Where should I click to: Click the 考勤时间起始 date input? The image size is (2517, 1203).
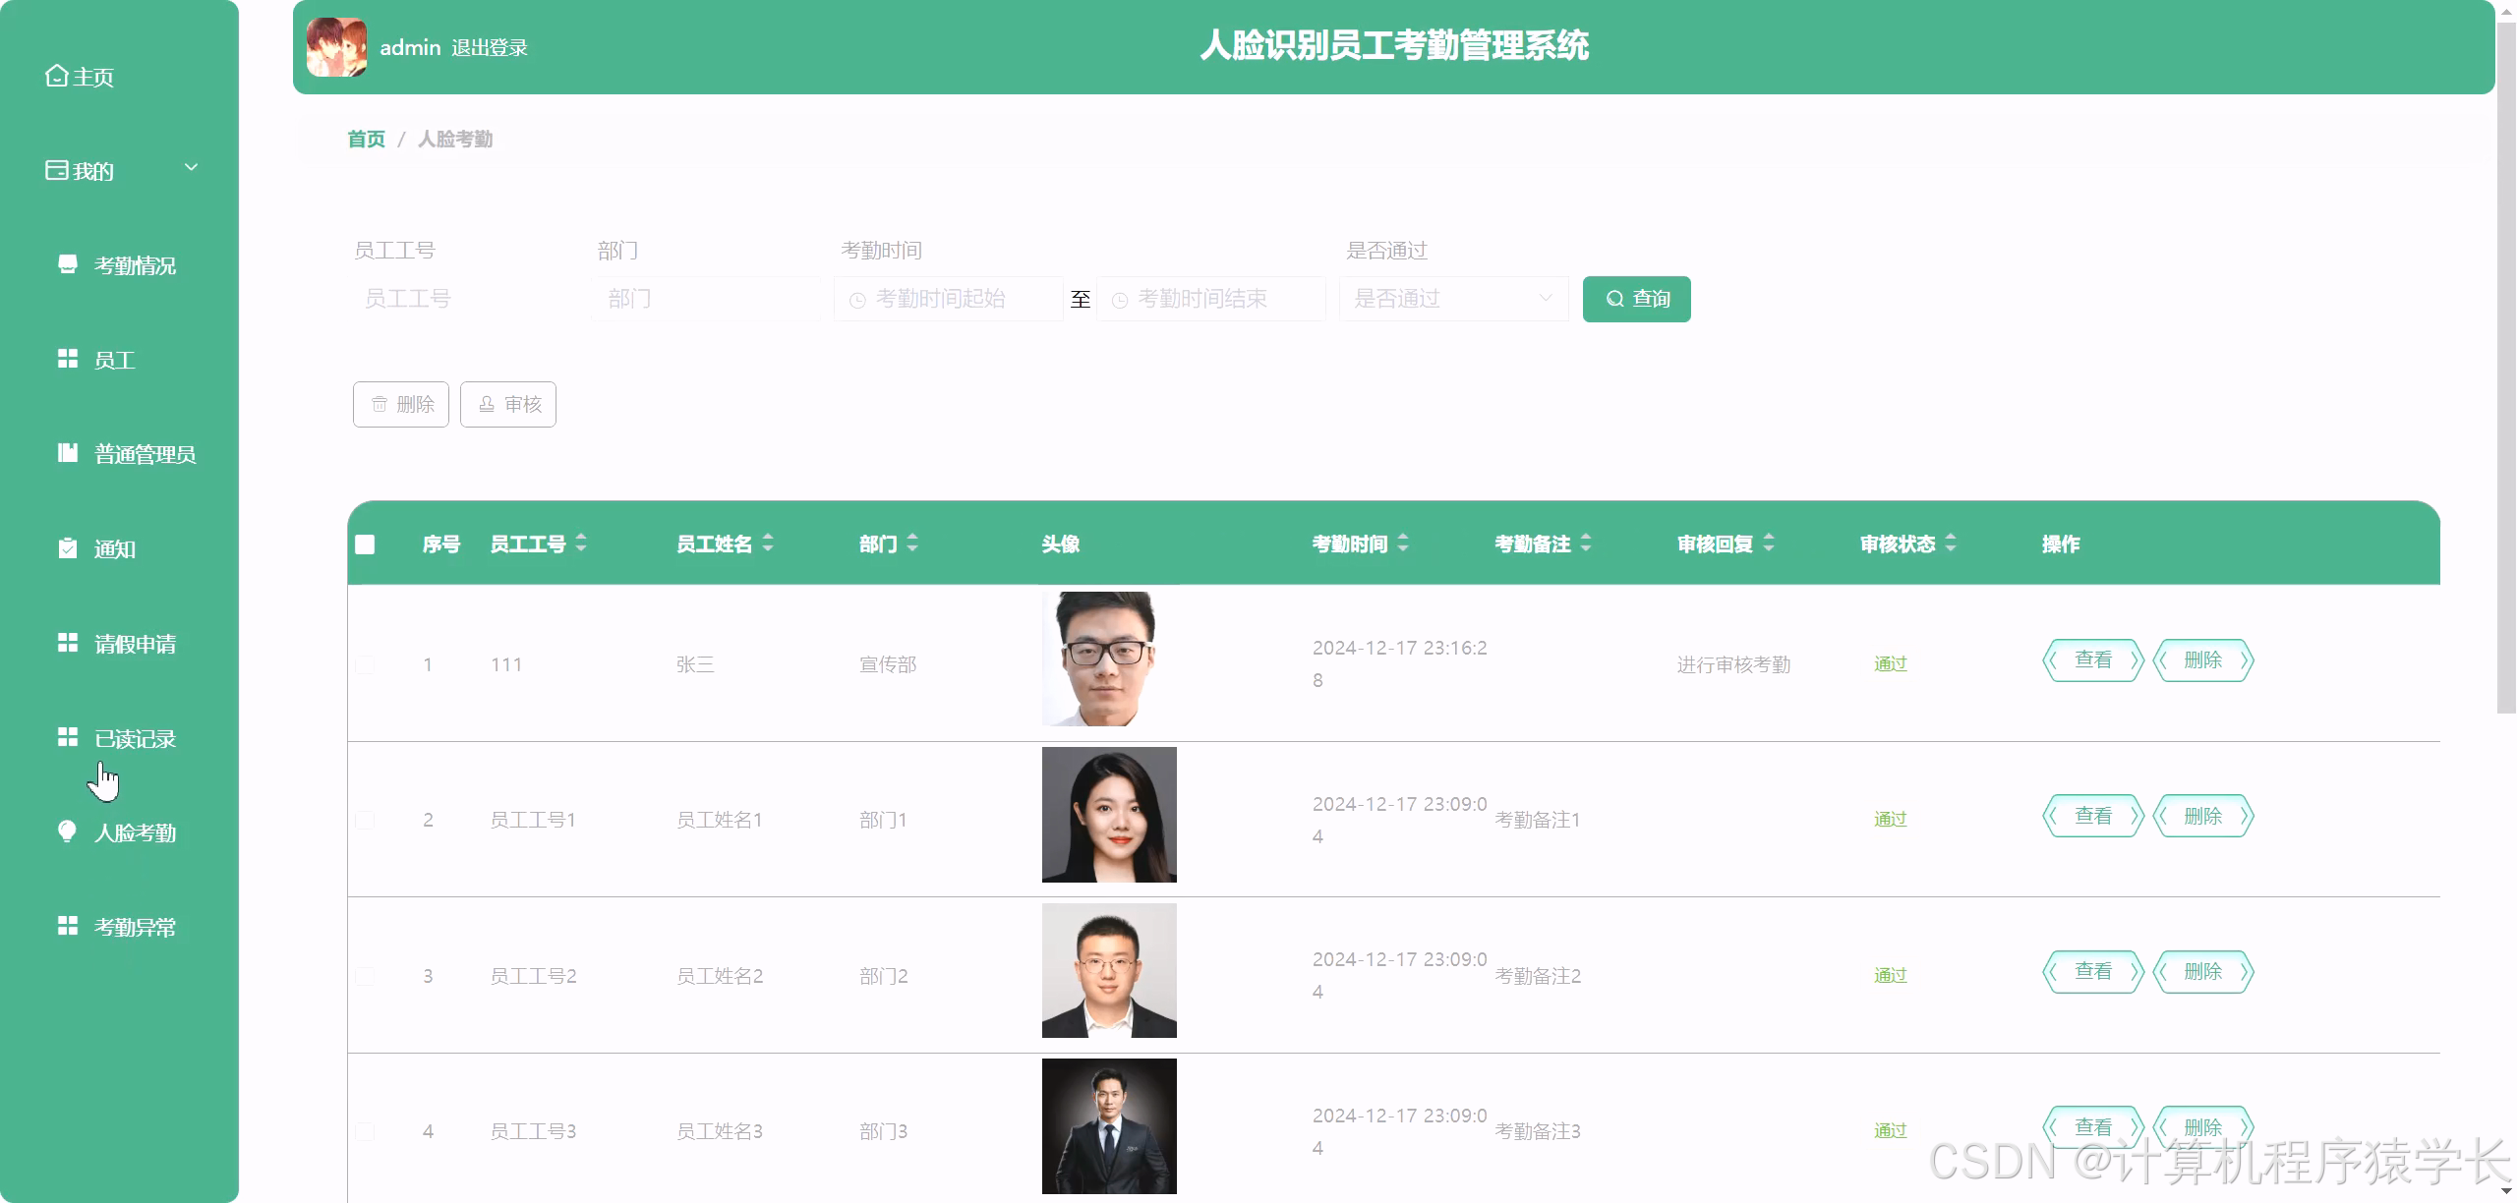click(x=949, y=299)
